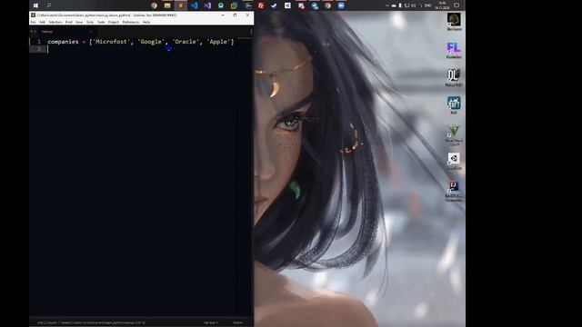The image size is (582, 327).
Task: Open Windows taskbar search
Action: (48, 5)
